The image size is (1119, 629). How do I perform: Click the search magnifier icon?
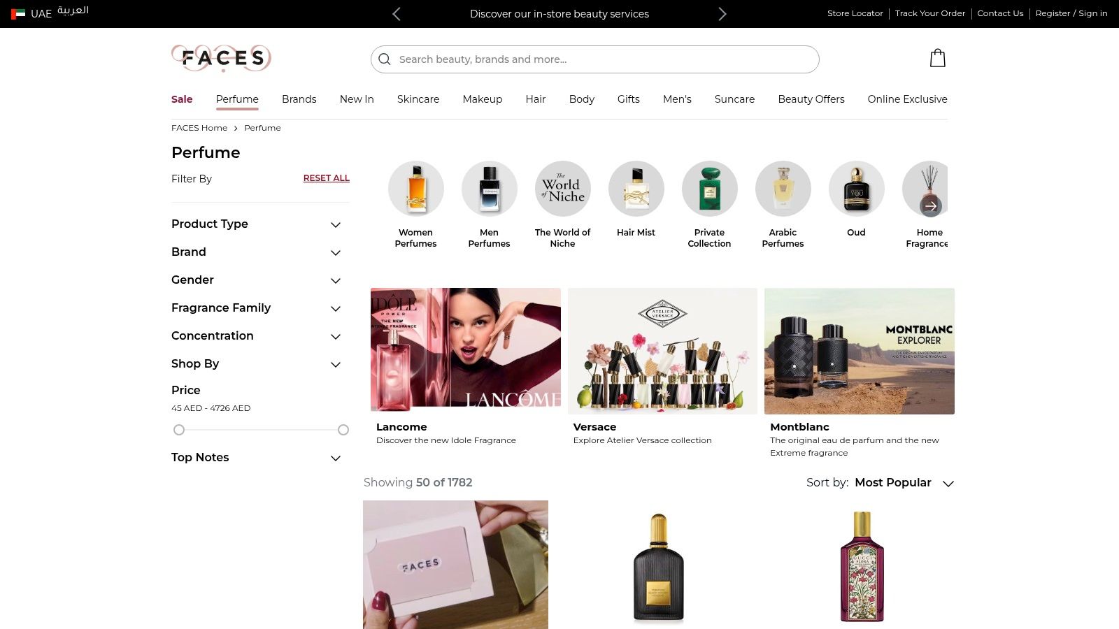[x=385, y=59]
